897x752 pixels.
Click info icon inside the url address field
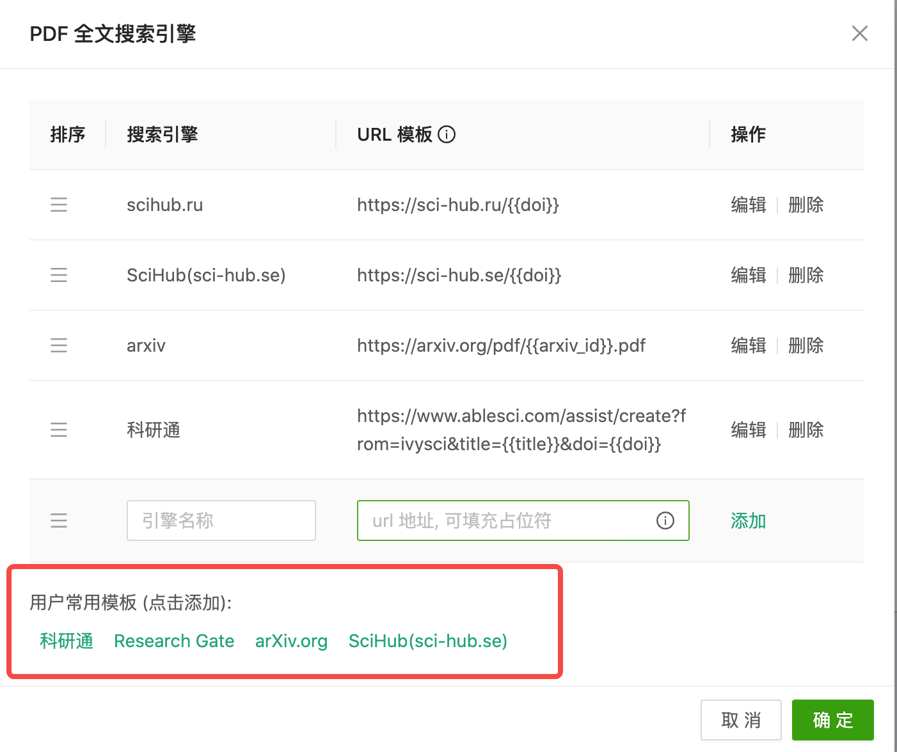tap(665, 521)
